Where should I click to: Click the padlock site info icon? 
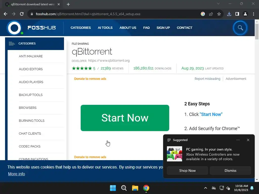32,14
